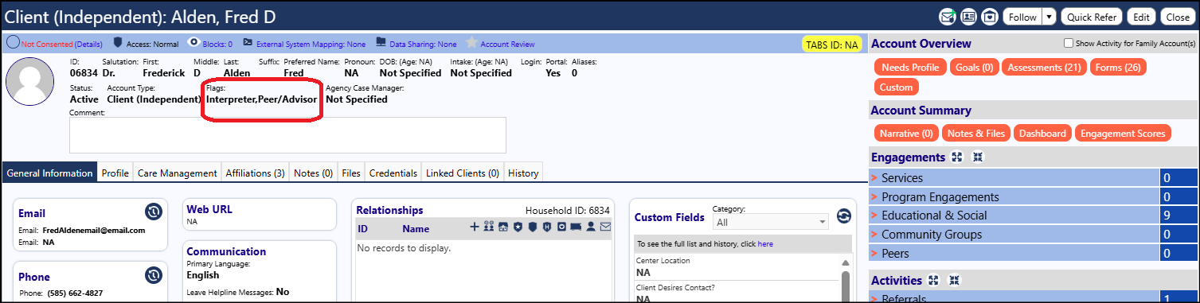The height and width of the screenshot is (303, 1200).
Task: Open Narrative (0) in Account Summary
Action: tap(905, 133)
